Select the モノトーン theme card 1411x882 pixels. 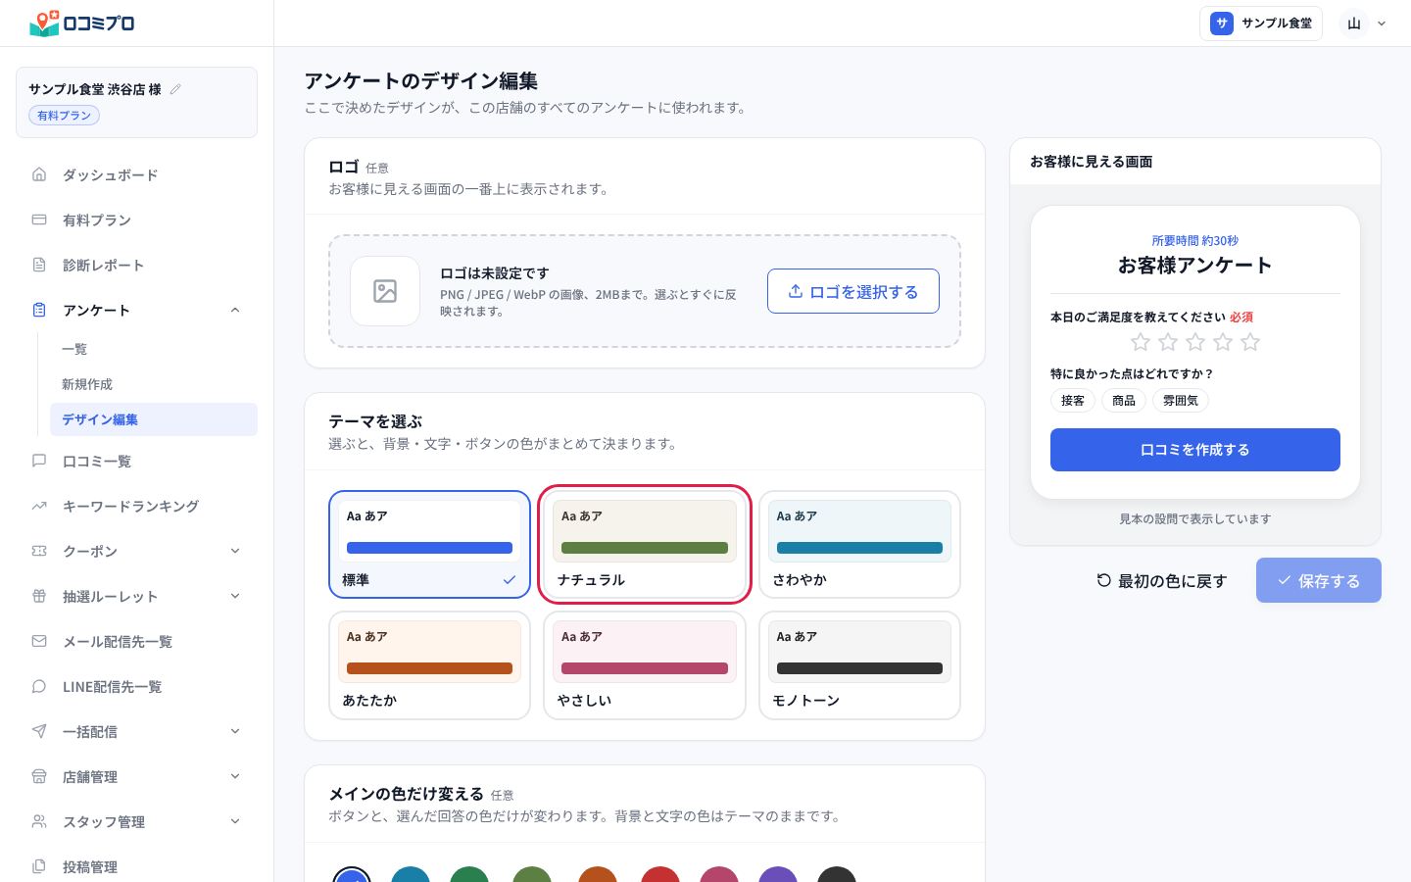(x=859, y=665)
